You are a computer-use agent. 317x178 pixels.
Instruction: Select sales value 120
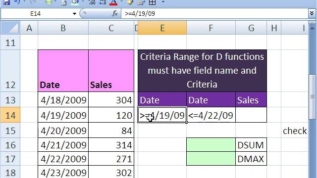(x=111, y=115)
